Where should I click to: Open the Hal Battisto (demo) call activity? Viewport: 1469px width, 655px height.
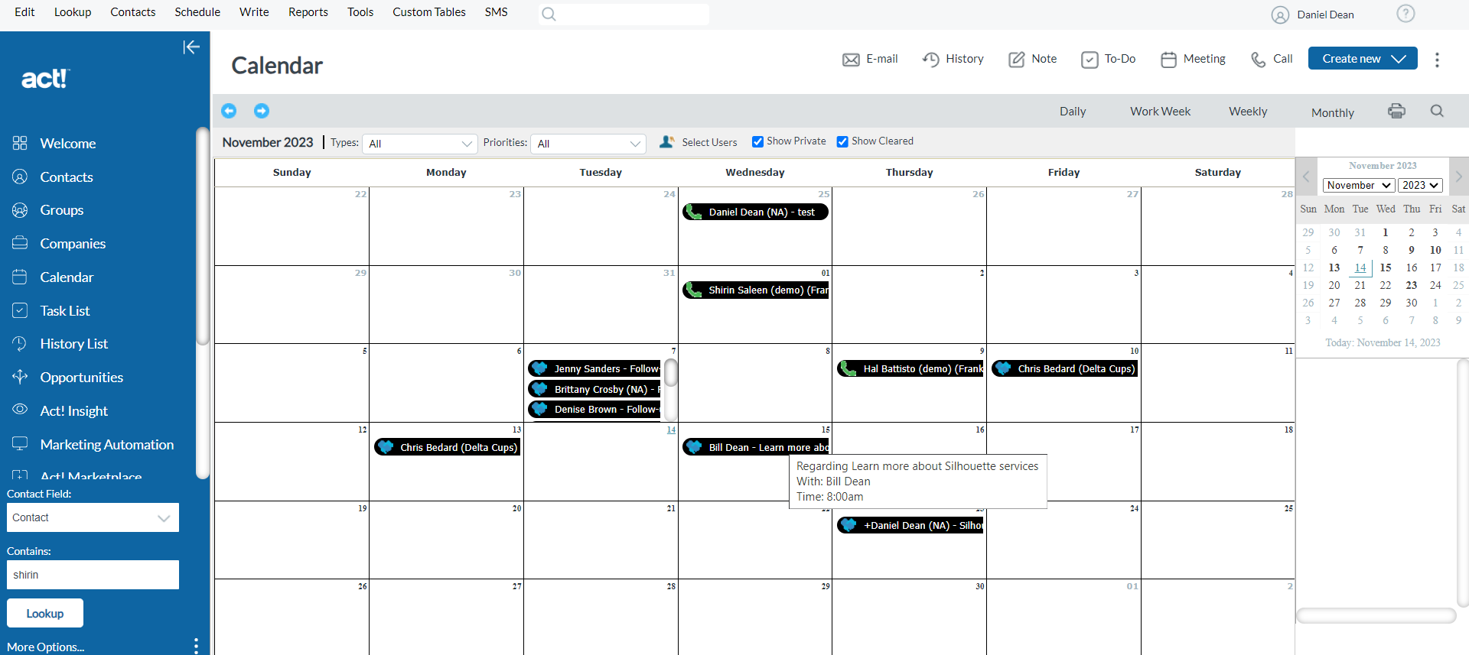pyautogui.click(x=910, y=368)
